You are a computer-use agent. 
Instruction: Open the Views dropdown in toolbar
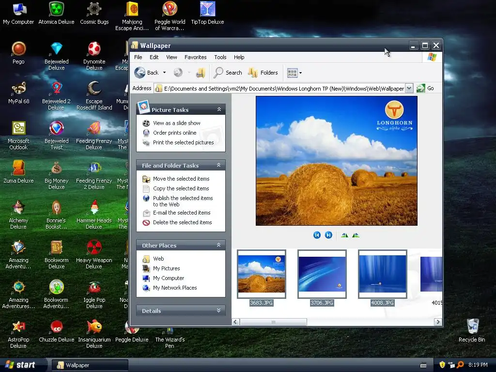click(294, 73)
